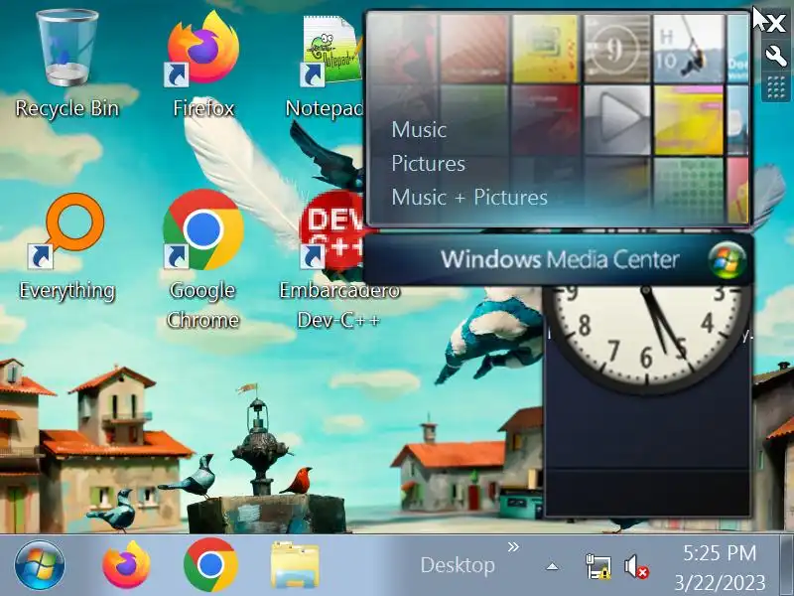Image resolution: width=794 pixels, height=596 pixels.
Task: Open Firefox from the taskbar
Action: click(126, 564)
